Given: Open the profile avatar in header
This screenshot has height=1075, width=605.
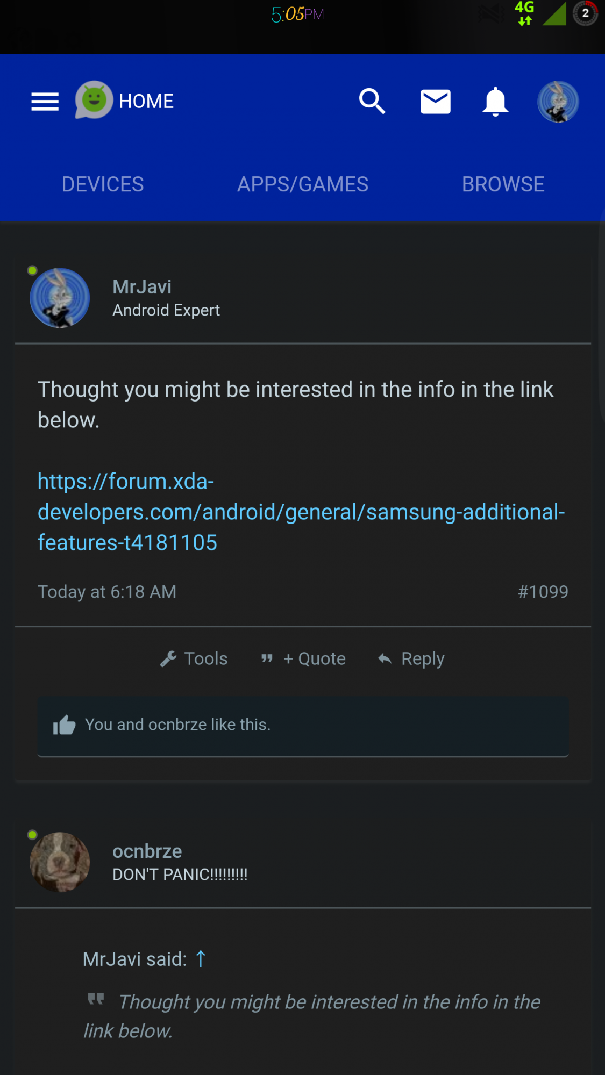Looking at the screenshot, I should point(558,102).
